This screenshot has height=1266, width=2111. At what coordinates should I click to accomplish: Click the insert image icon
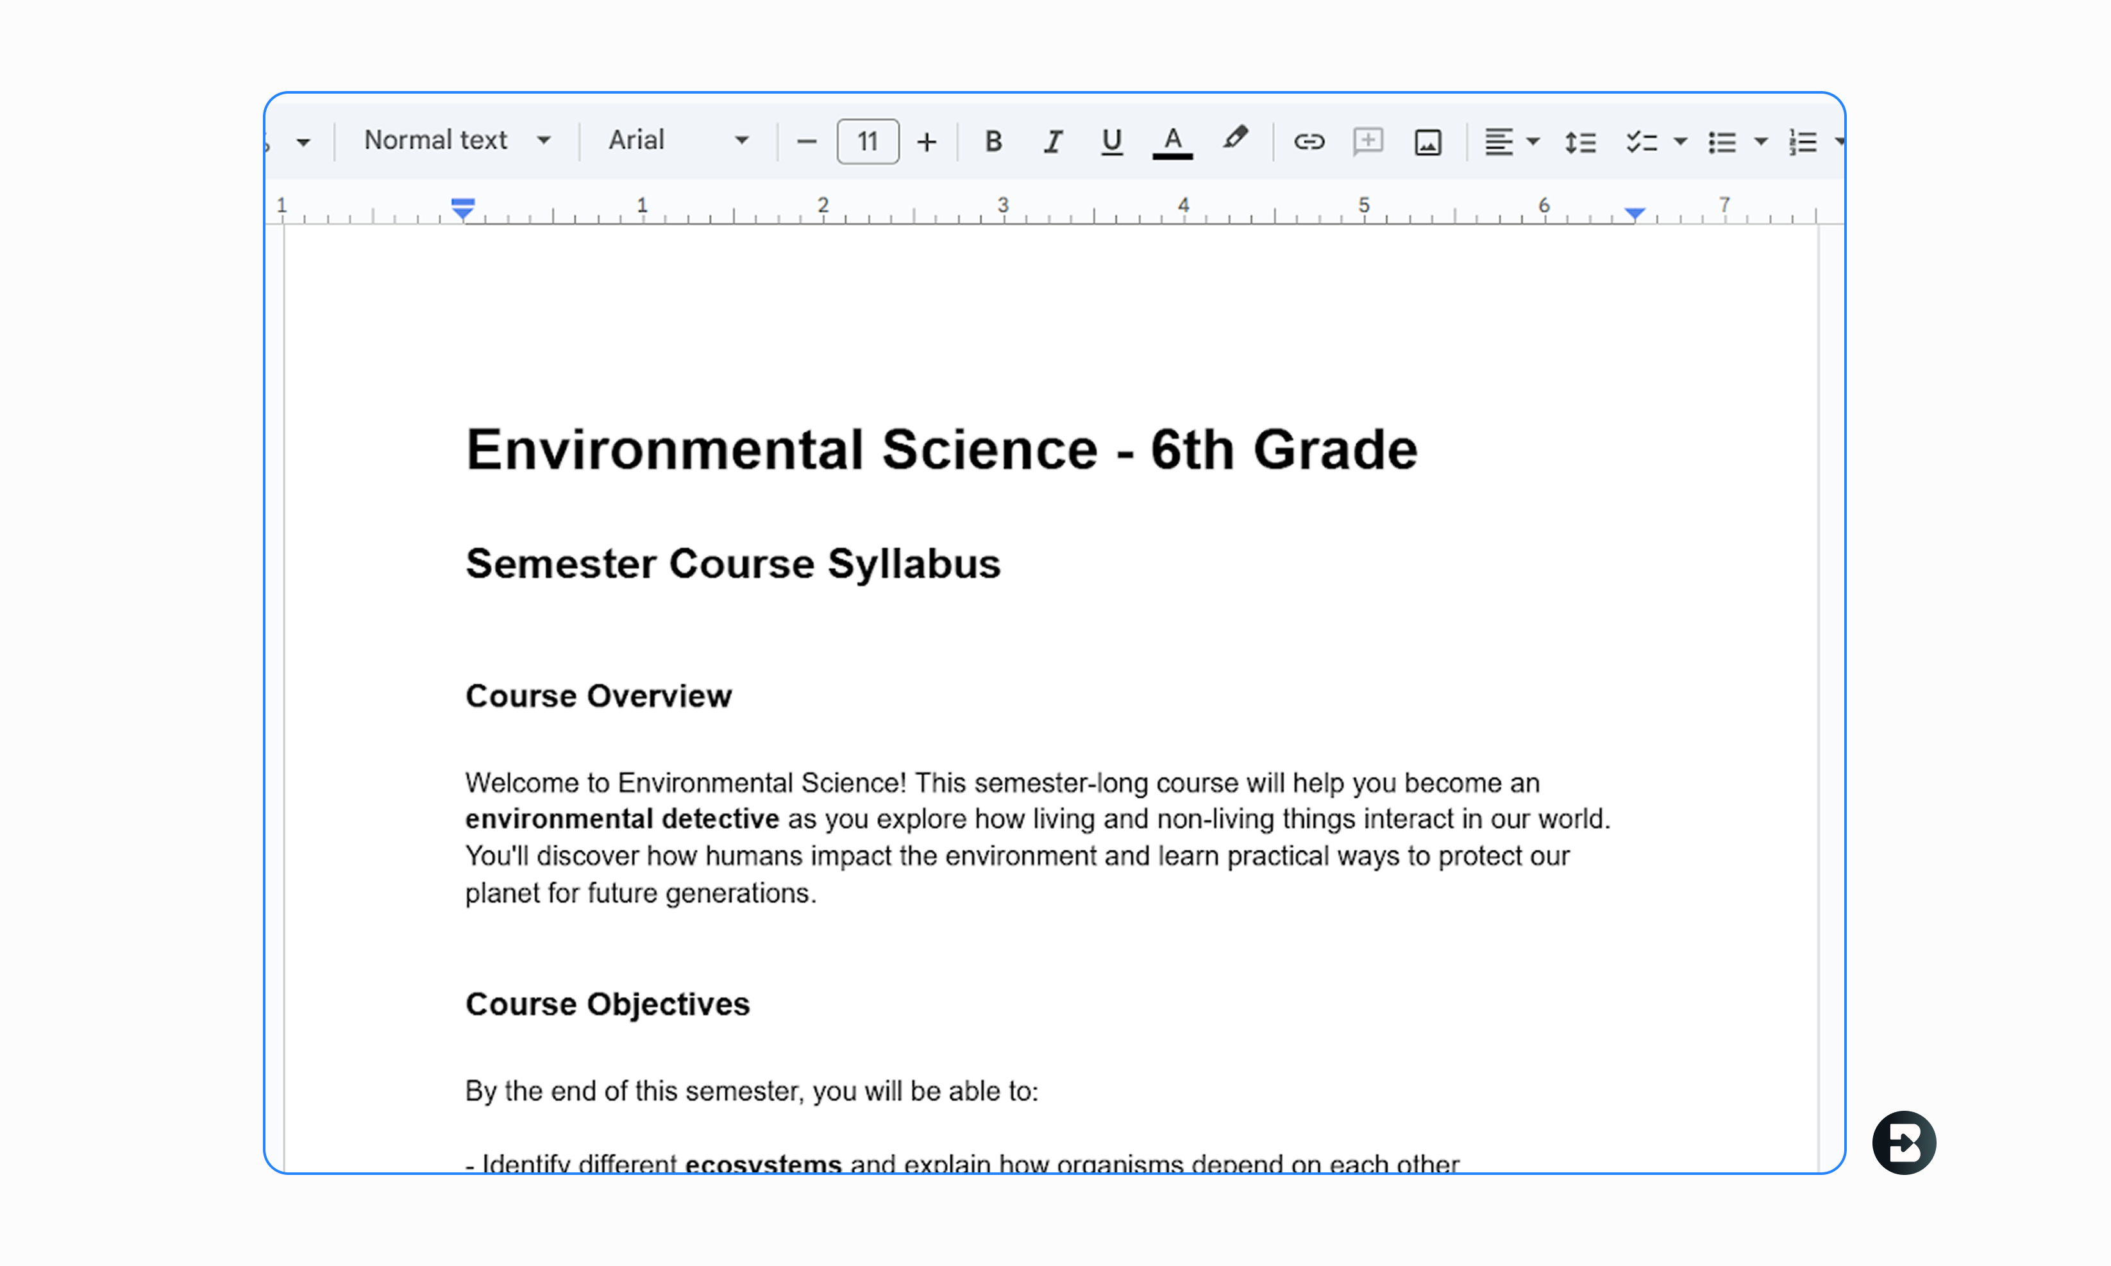(x=1428, y=142)
